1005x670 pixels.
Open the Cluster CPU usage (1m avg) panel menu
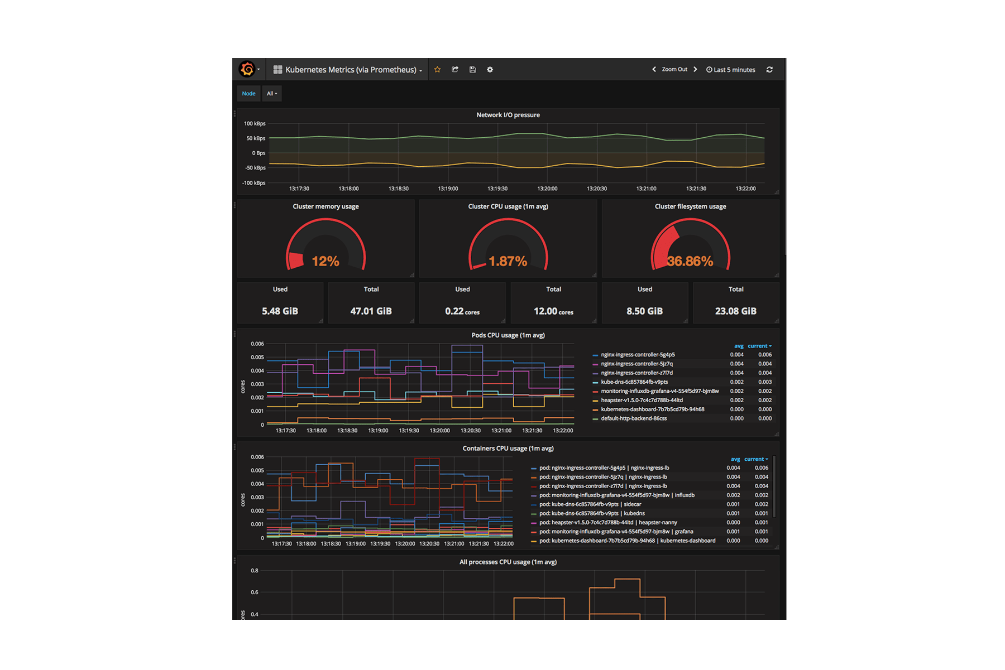click(x=508, y=206)
